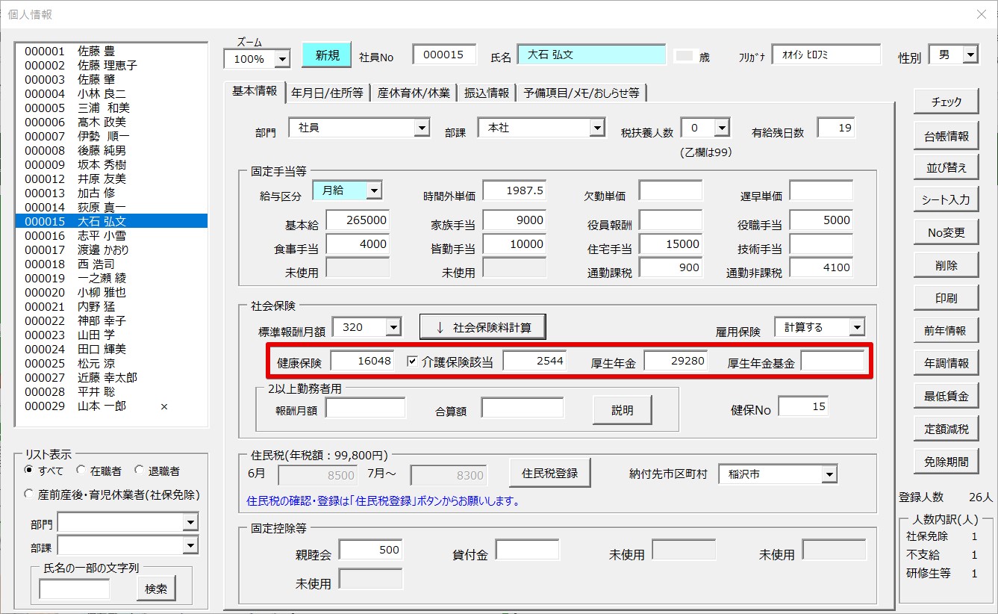Switch to the 年月日/住所等 tab
Screen dimensions: 998x614
click(327, 93)
